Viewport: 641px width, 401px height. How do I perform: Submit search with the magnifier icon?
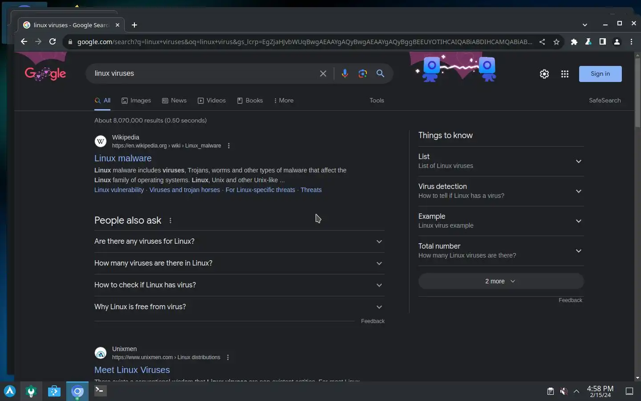point(380,74)
